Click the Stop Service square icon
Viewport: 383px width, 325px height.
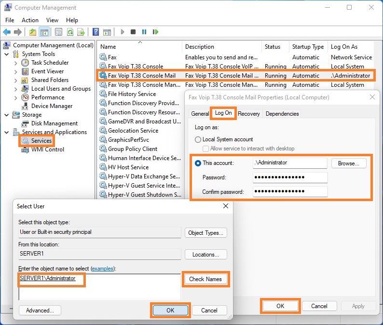133,32
